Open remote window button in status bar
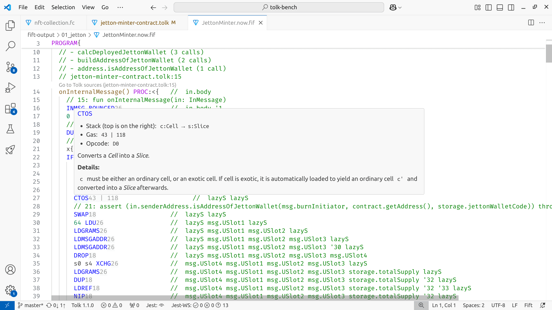This screenshot has width=552, height=310. point(7,305)
